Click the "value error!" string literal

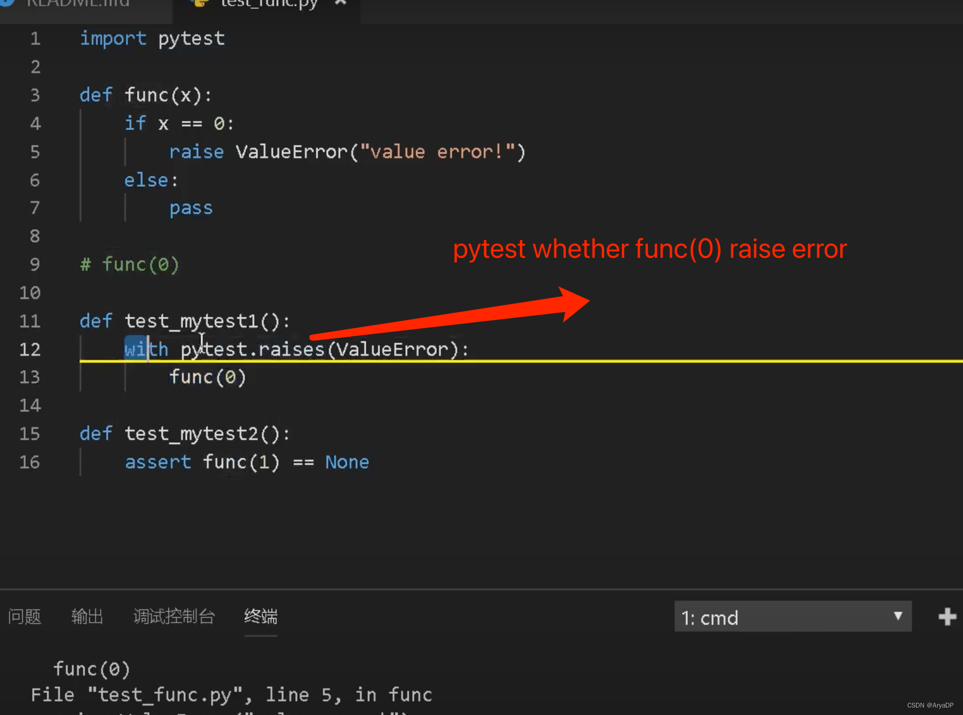click(x=439, y=152)
